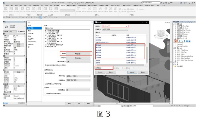This screenshot has height=123, width=208.
Task: Click the first tool icon in 应用中心 panel
Action: (x=78, y=9)
